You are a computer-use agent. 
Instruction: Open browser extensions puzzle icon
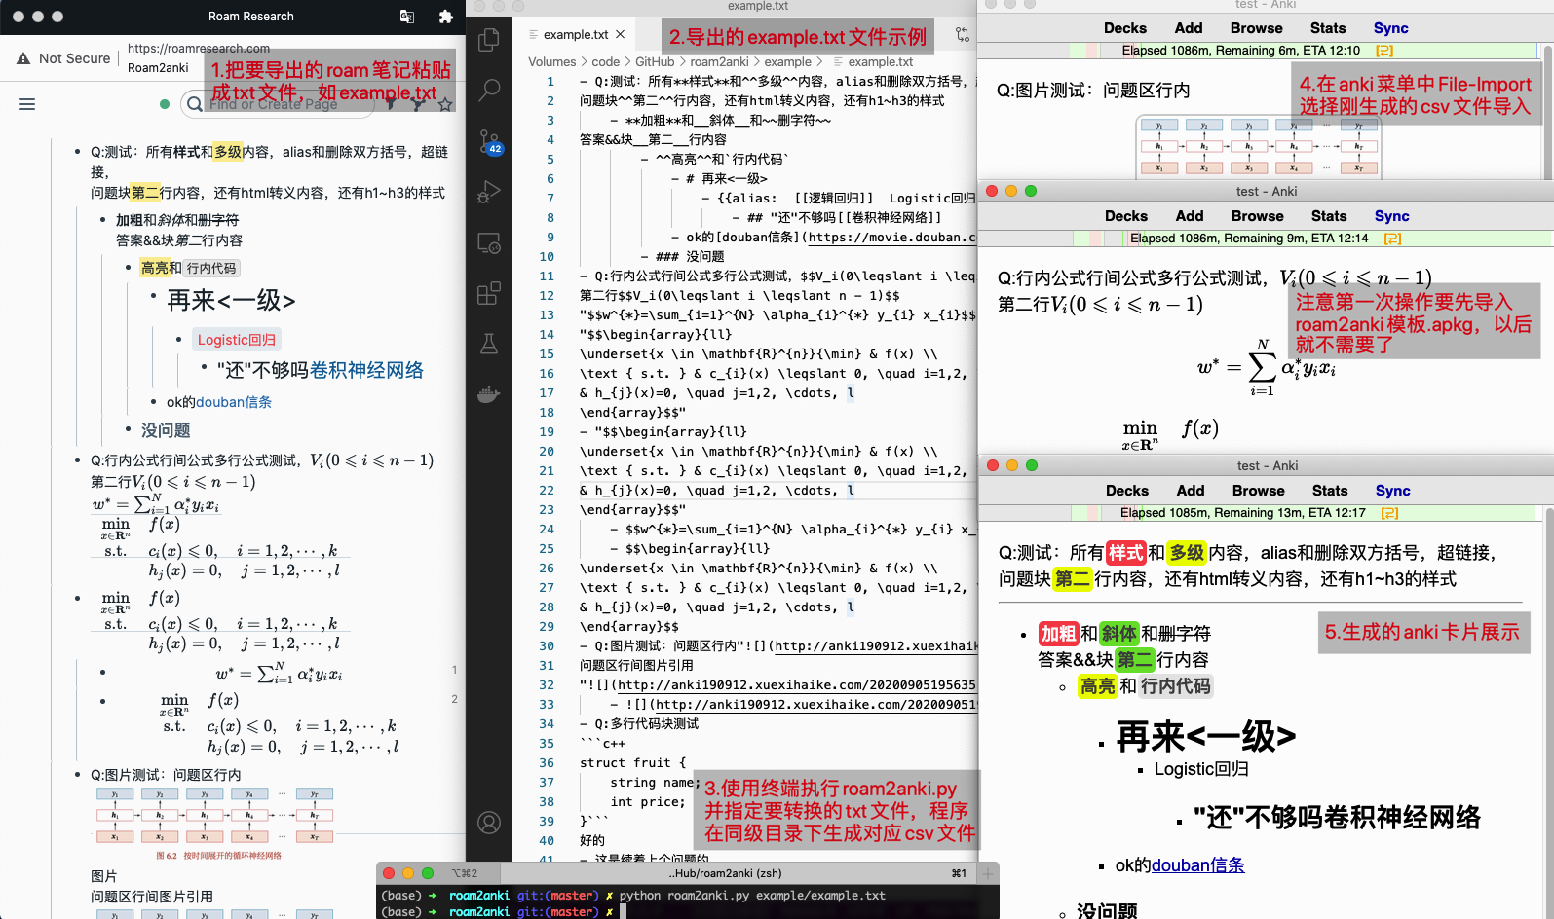(446, 17)
